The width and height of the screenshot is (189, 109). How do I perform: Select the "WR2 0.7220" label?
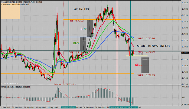pyautogui.click(x=146, y=38)
